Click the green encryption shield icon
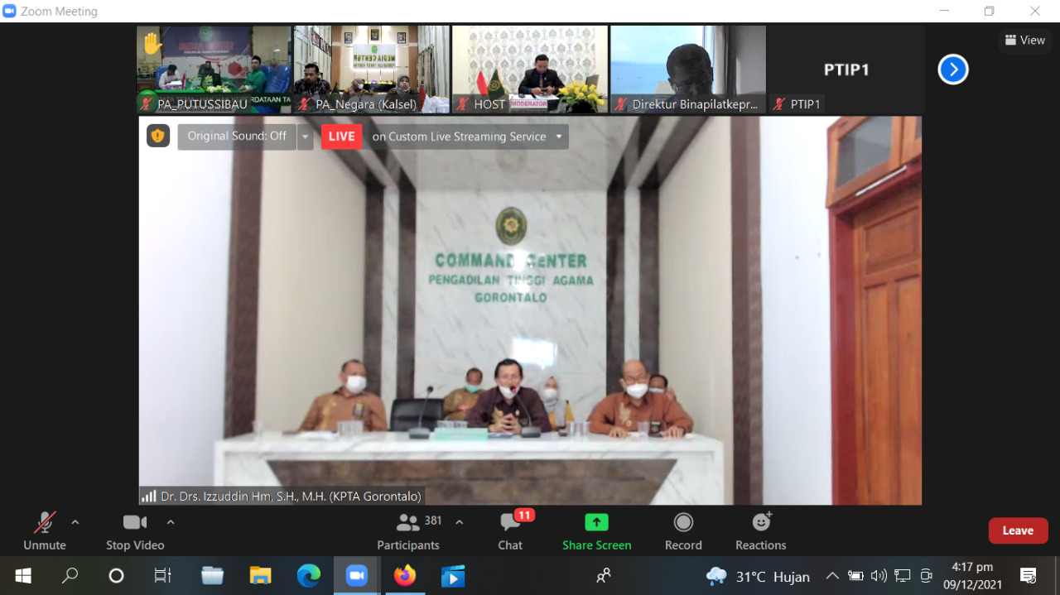Image resolution: width=1060 pixels, height=595 pixels. click(x=158, y=136)
